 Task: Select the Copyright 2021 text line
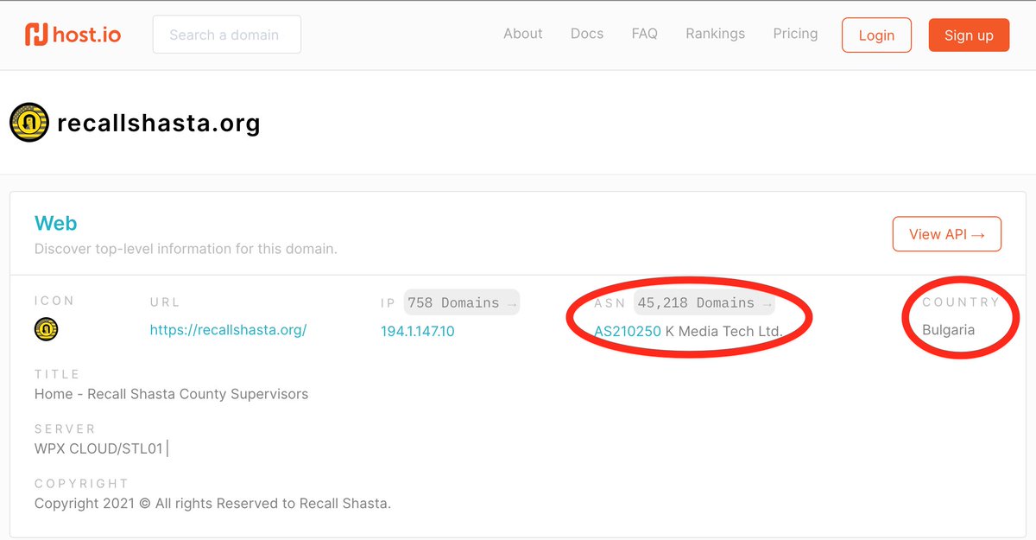click(212, 503)
